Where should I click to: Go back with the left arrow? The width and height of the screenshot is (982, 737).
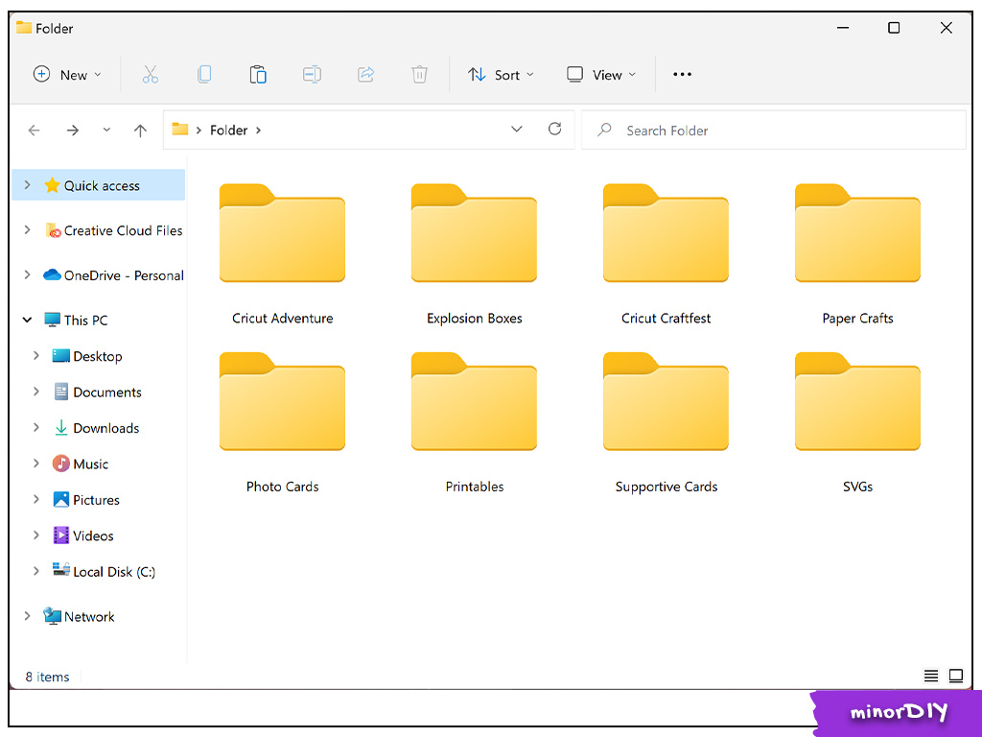pyautogui.click(x=35, y=131)
